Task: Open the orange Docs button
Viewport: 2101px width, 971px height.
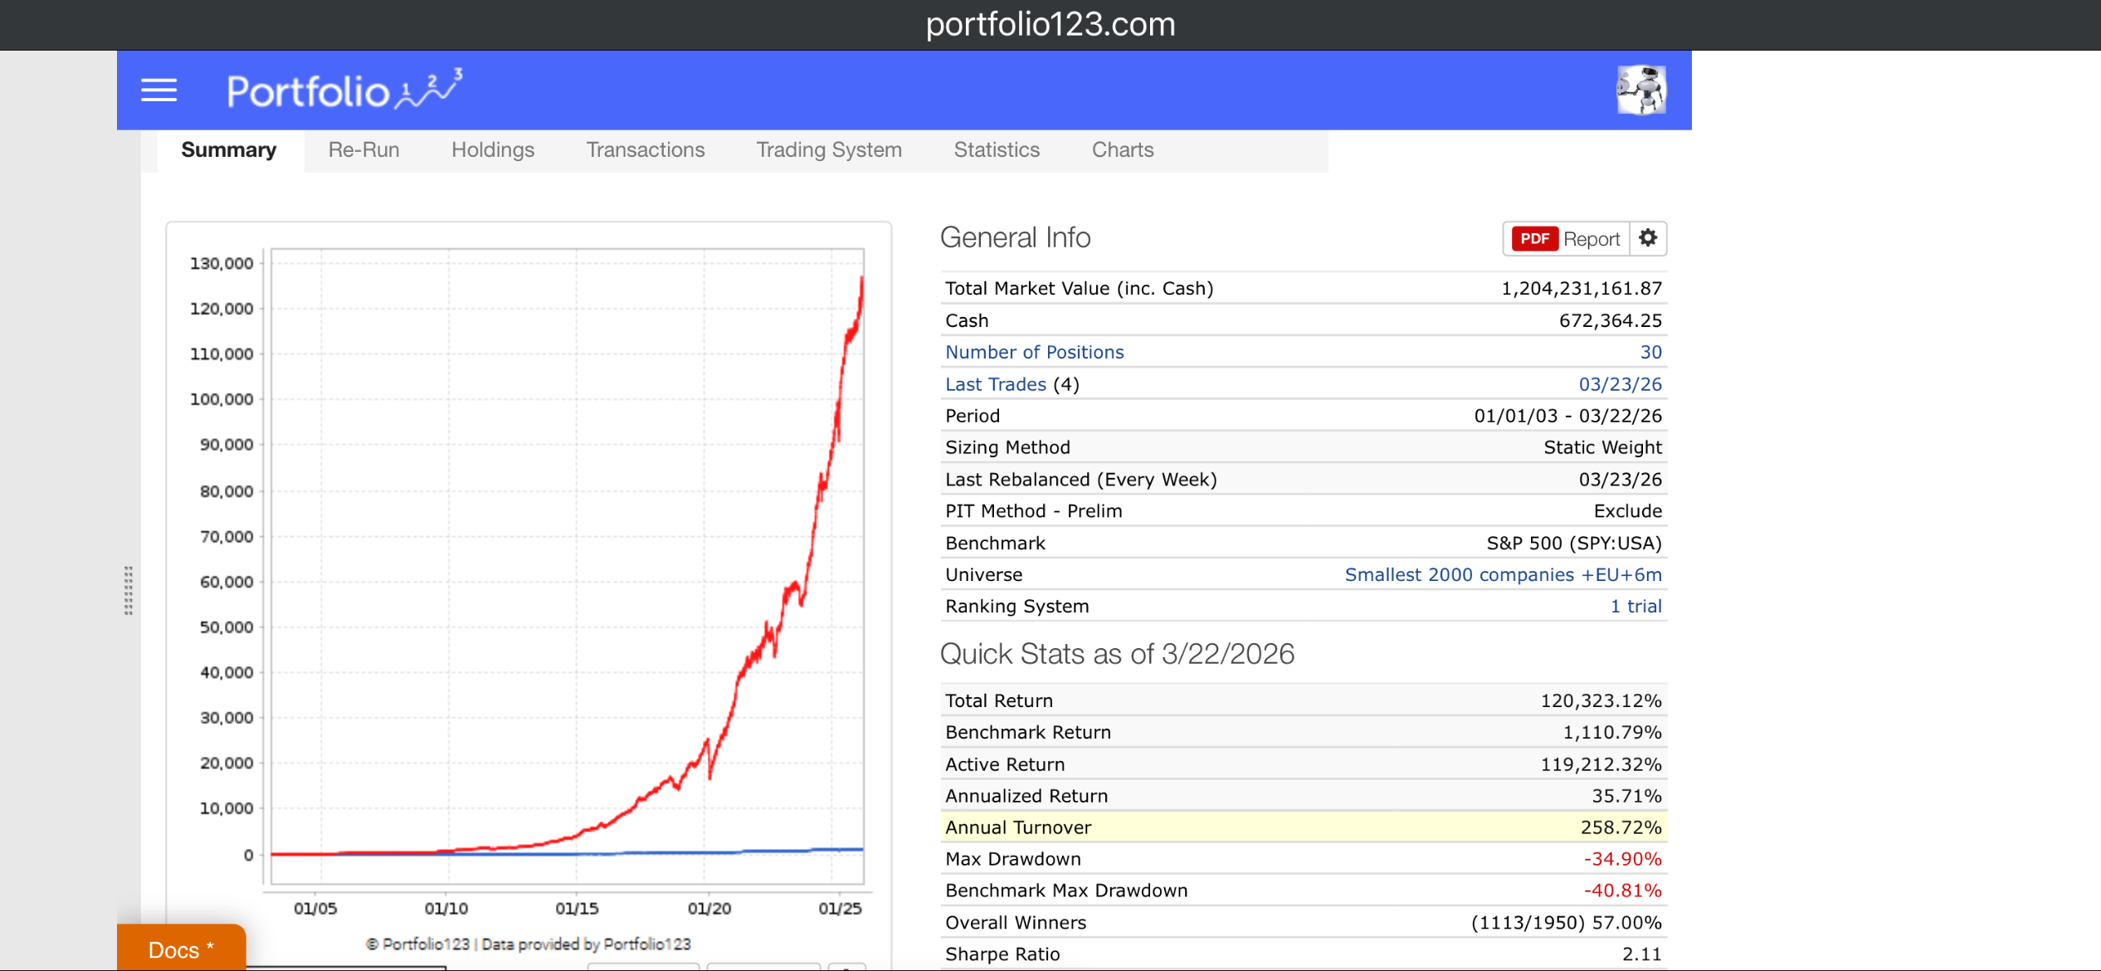Action: click(x=181, y=949)
